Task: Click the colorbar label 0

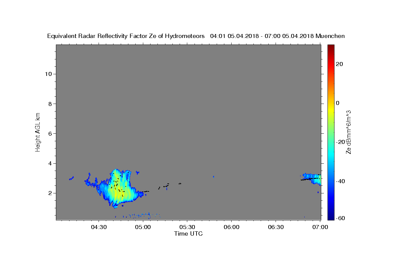Action: 337,103
